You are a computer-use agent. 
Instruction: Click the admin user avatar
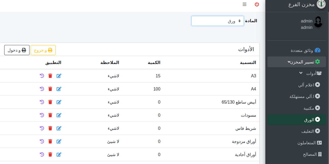coord(318,22)
